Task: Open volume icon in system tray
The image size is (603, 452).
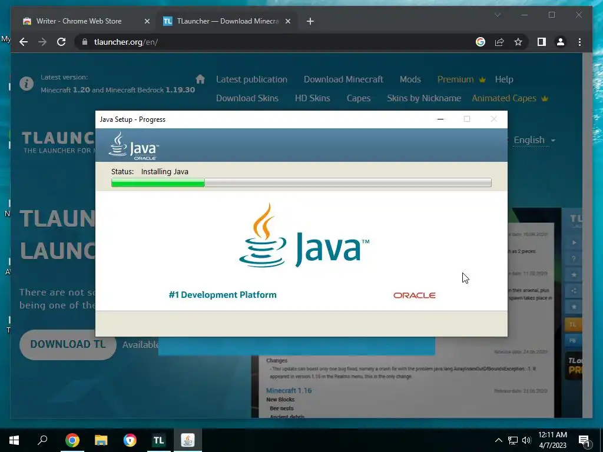Action: coord(526,440)
